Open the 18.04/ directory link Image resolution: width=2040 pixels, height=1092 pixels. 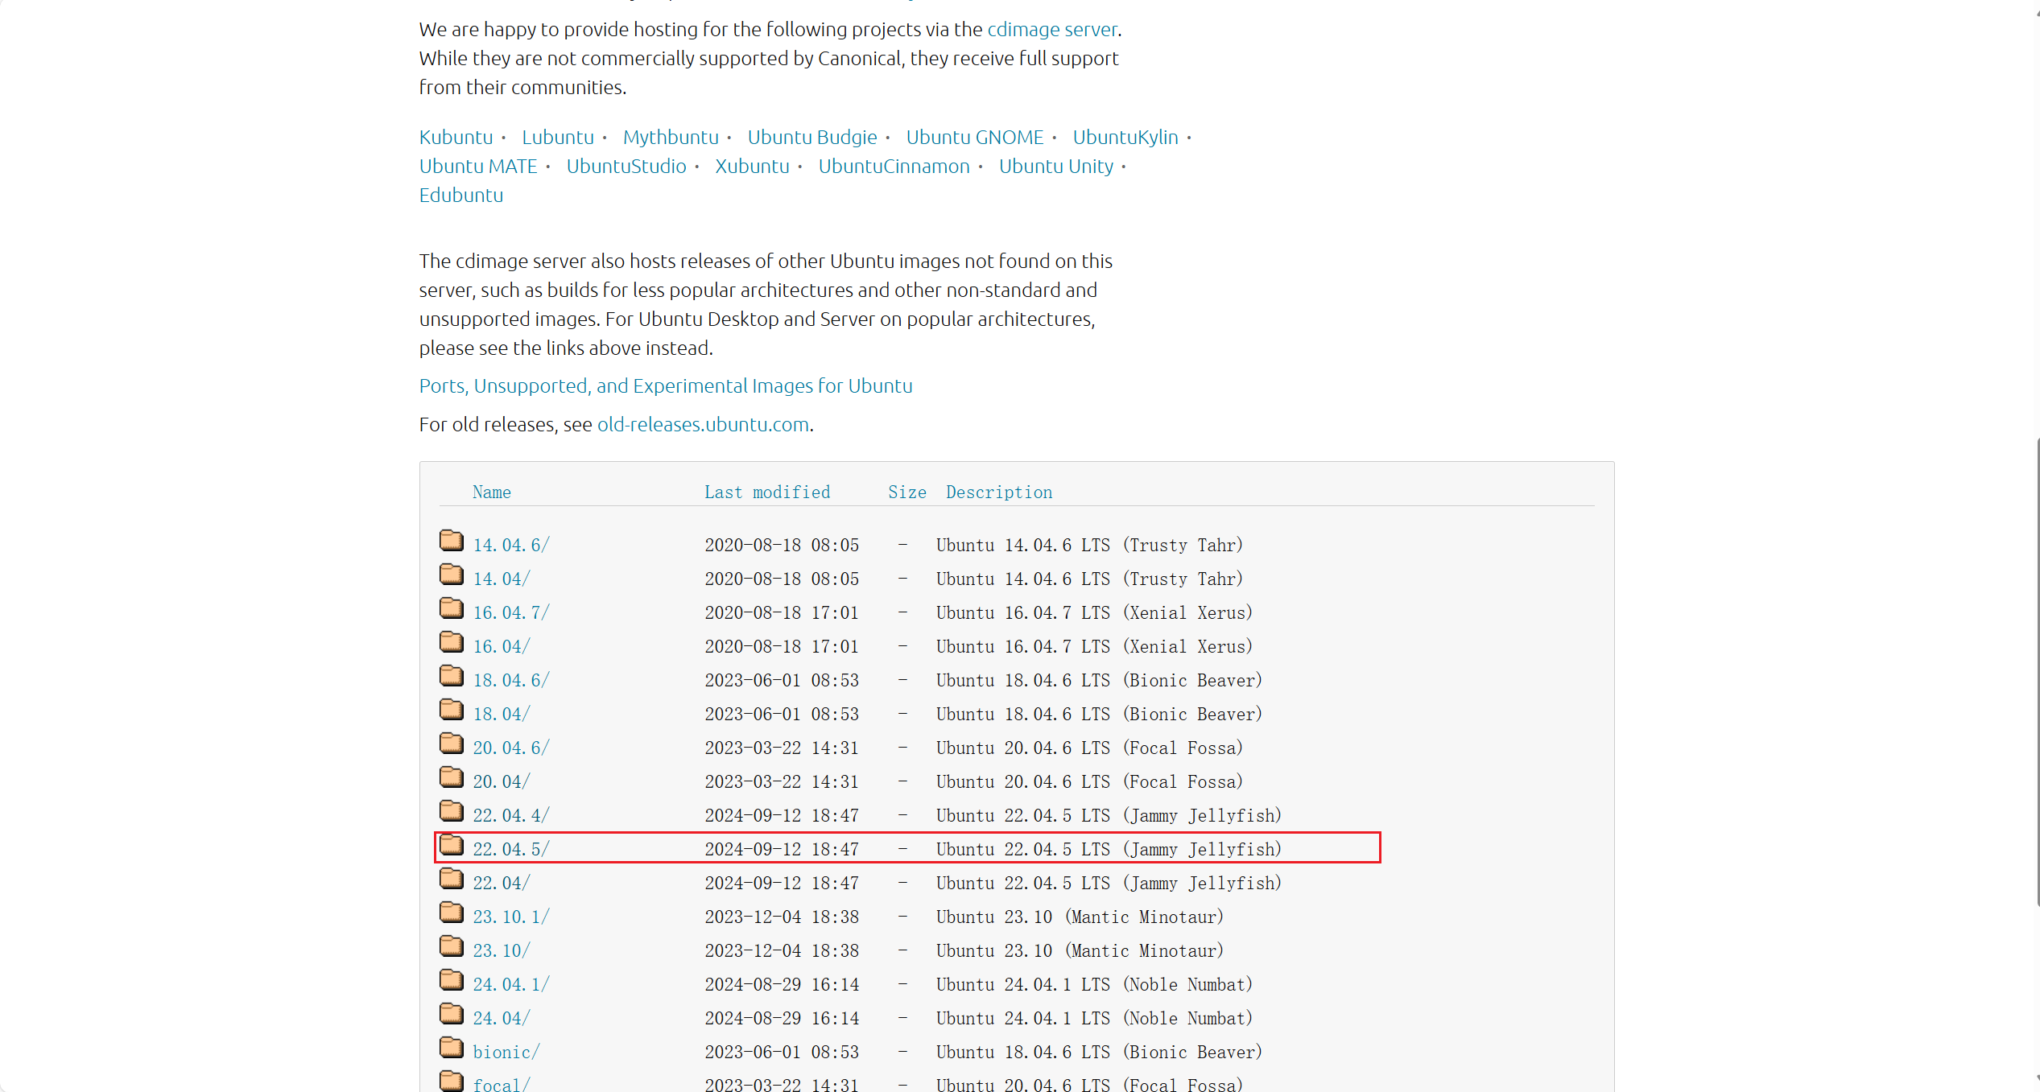coord(501,715)
